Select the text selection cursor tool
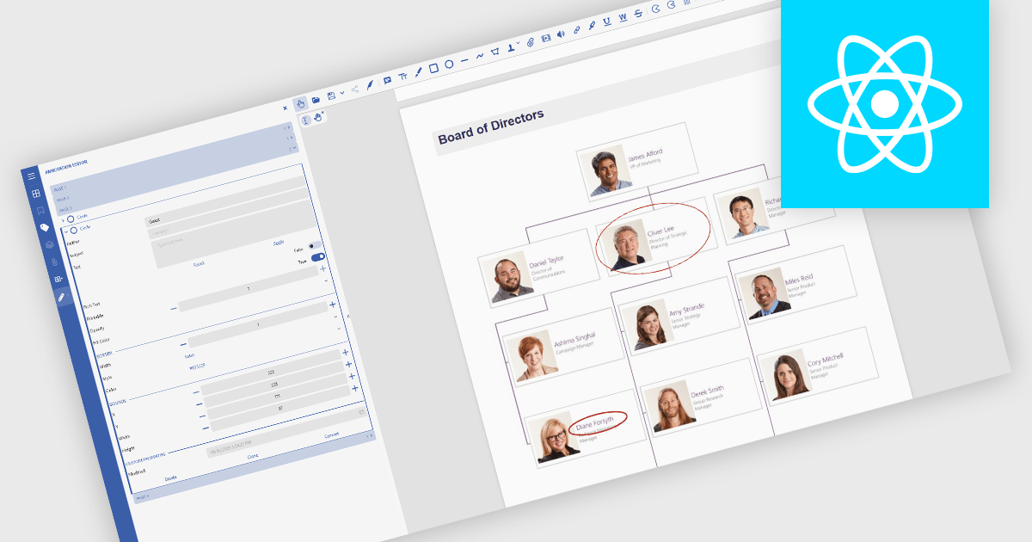1032x542 pixels. point(305,120)
